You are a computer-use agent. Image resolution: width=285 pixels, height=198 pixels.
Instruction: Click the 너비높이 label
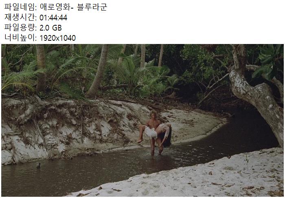point(20,38)
